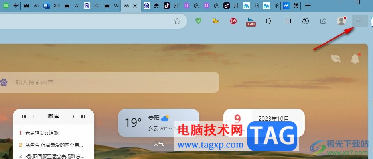
Task: Toggle the Split screen icon
Action: [x=288, y=21]
